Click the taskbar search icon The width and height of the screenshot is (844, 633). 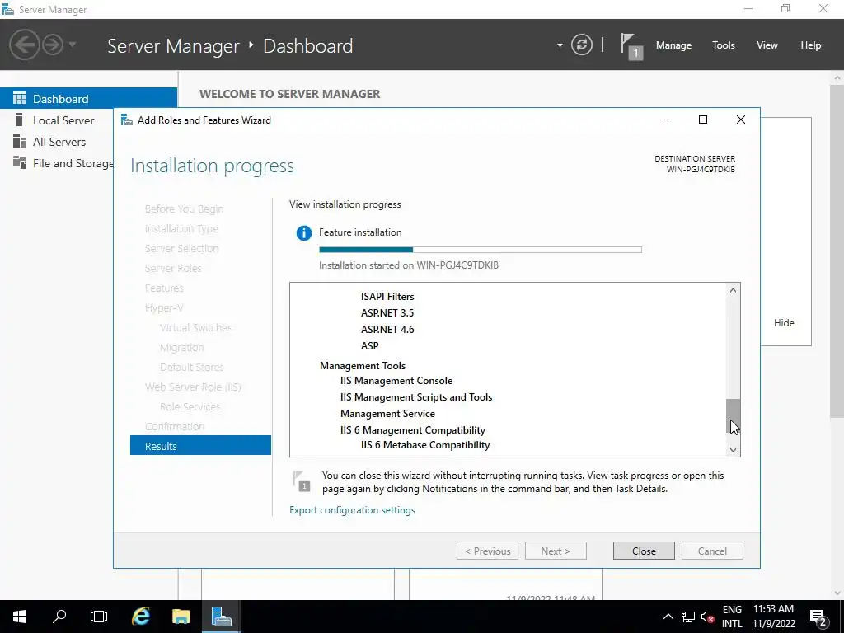point(59,617)
